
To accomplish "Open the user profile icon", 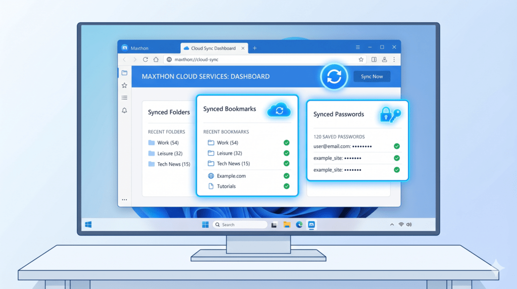I will [x=384, y=60].
